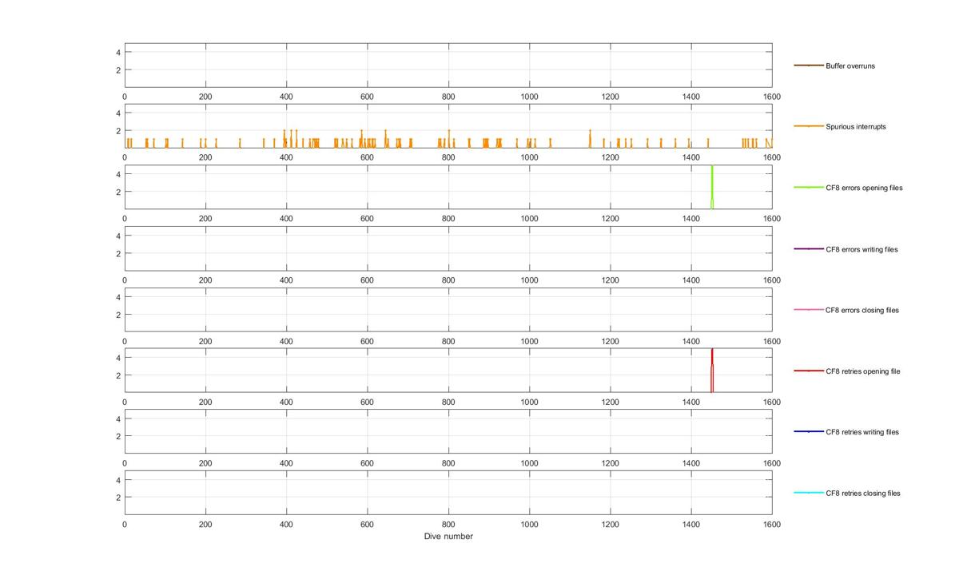The width and height of the screenshot is (959, 579).
Task: Select the CF8 errors opening files legend text
Action: pyautogui.click(x=864, y=188)
